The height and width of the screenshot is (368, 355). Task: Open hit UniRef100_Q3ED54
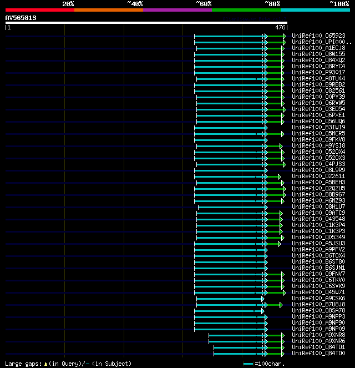click(x=318, y=109)
